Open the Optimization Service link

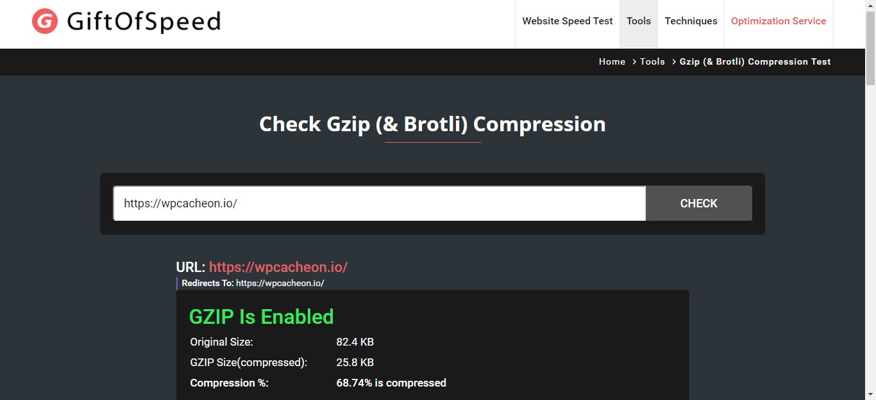(x=779, y=21)
